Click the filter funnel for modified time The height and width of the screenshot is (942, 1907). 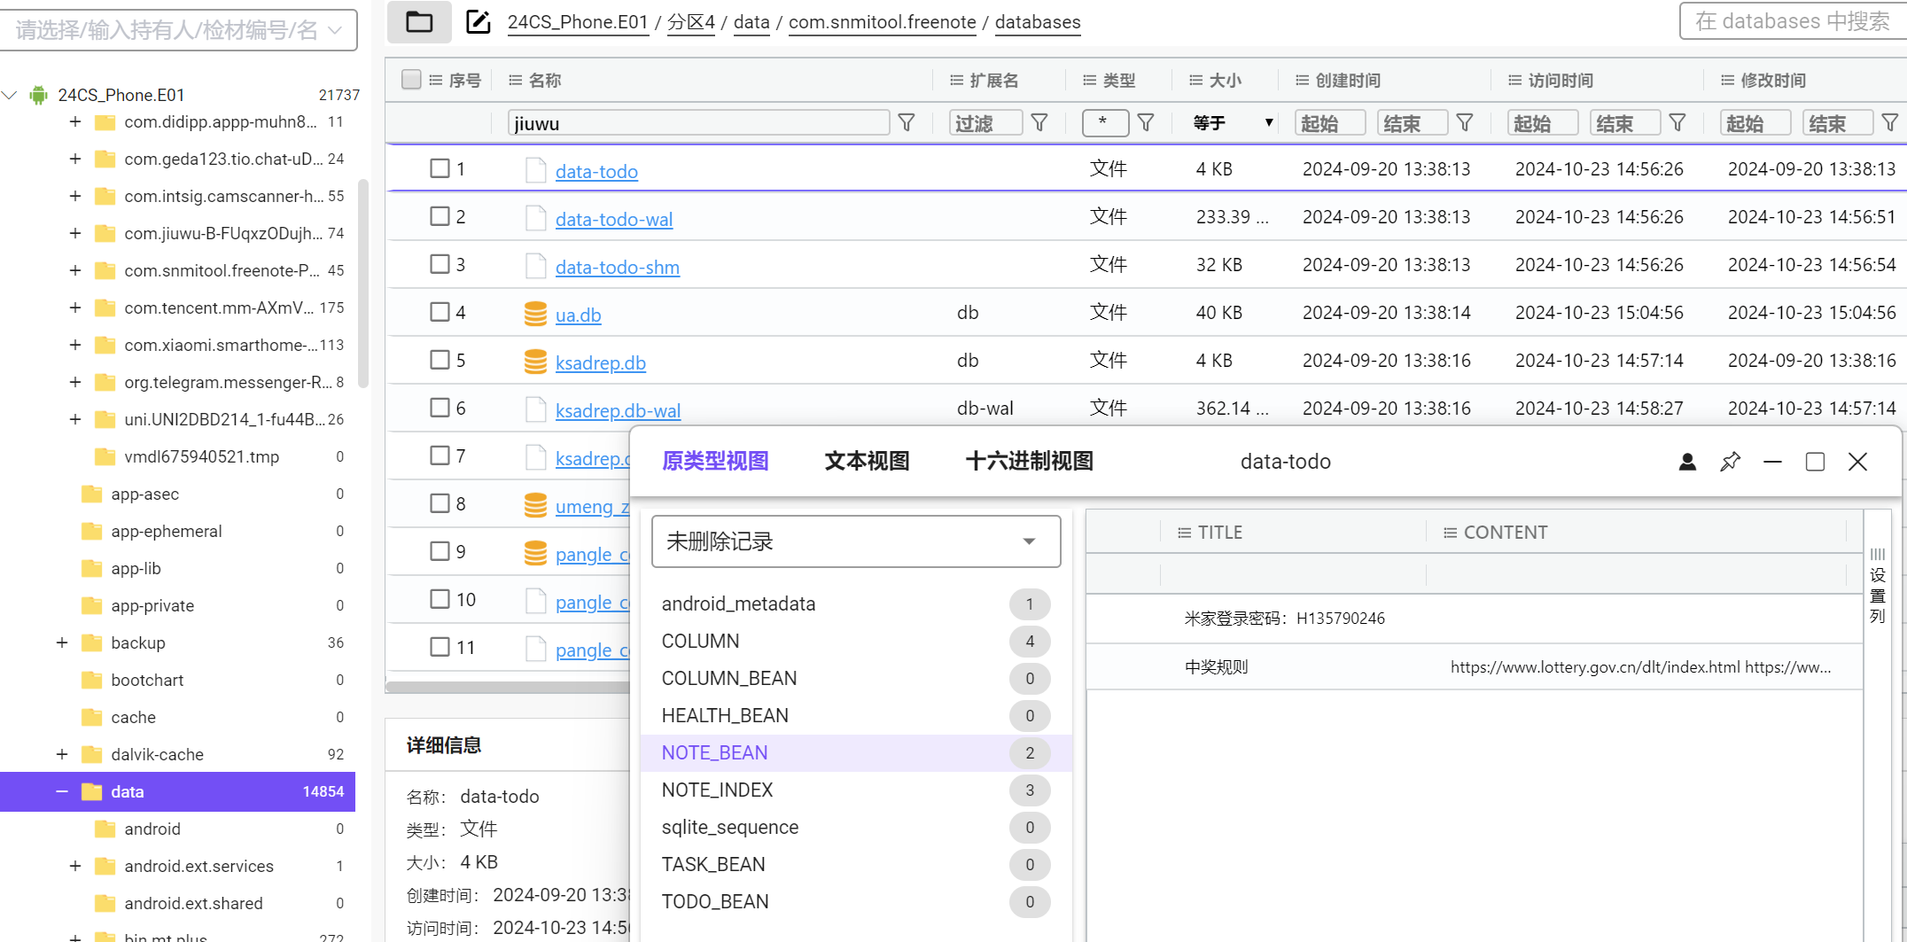(1890, 123)
